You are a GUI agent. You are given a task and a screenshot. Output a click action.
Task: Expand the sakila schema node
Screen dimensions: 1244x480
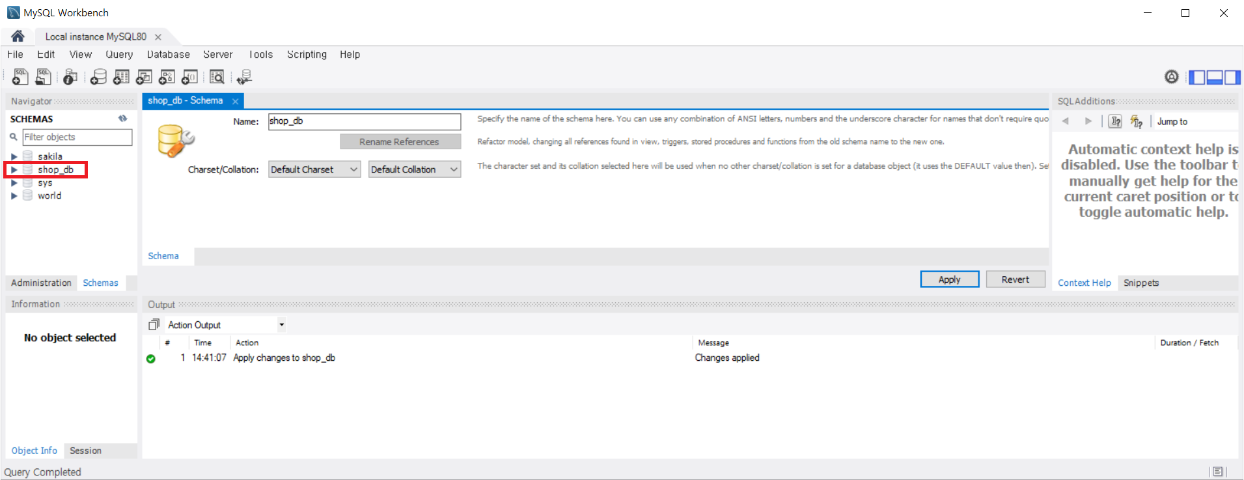point(14,156)
